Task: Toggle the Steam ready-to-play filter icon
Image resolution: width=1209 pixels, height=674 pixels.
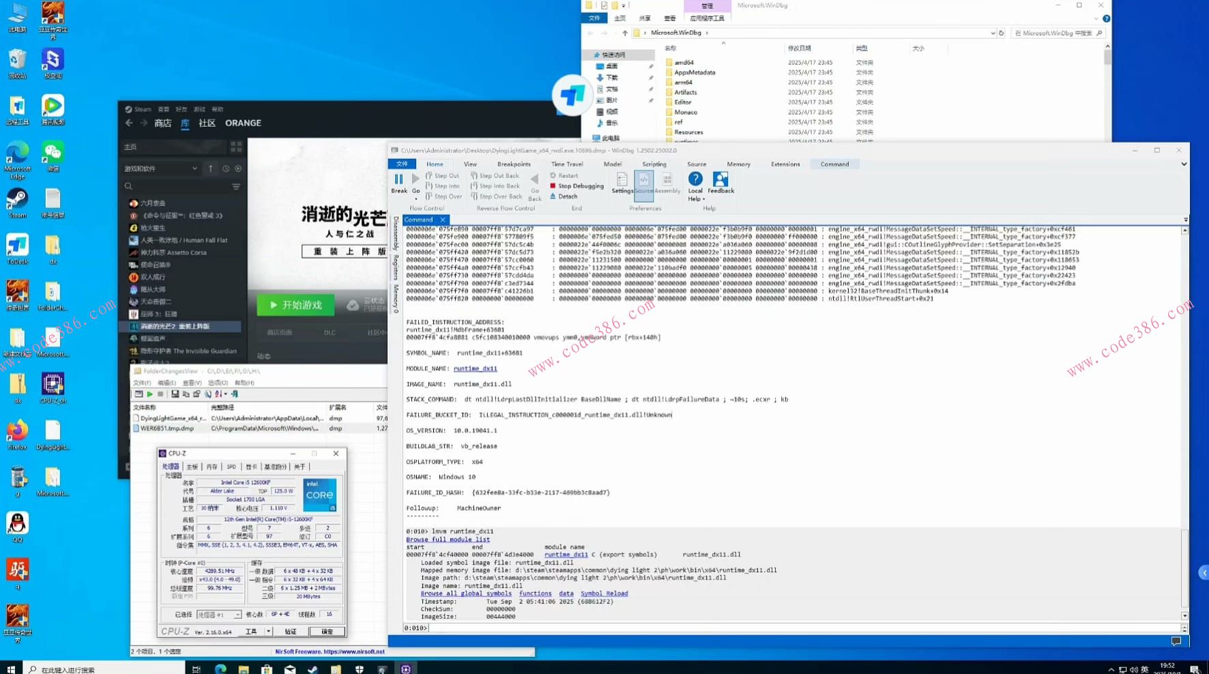Action: pyautogui.click(x=238, y=168)
